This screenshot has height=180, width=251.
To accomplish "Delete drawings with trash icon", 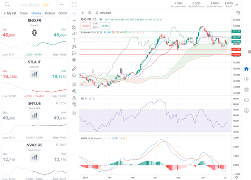I will tap(74, 113).
